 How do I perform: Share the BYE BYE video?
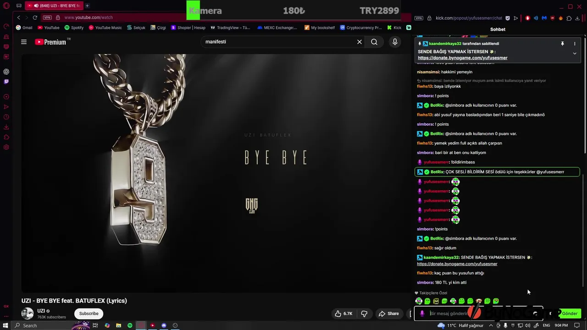tap(388, 313)
